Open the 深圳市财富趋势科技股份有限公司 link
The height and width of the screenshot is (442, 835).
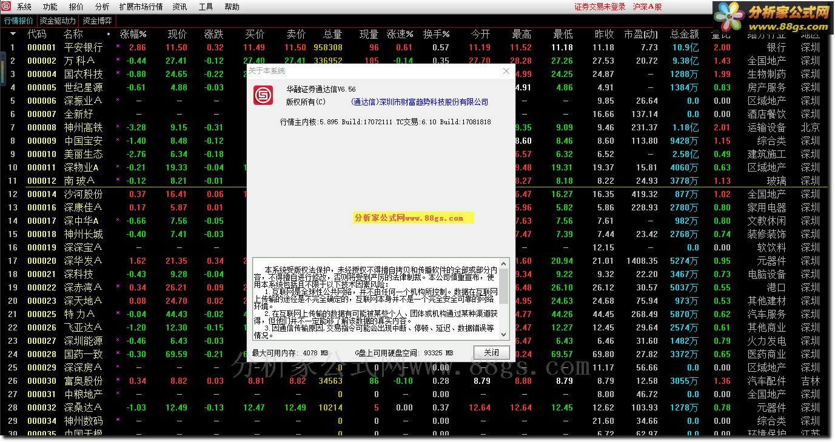pos(419,102)
